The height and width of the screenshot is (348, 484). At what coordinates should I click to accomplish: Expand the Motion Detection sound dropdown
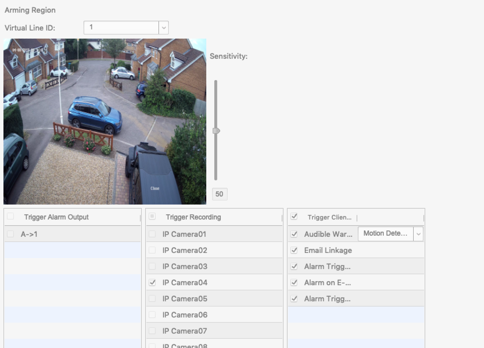click(x=418, y=234)
